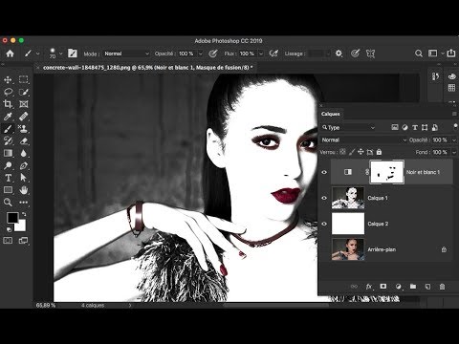
Task: Select the Hand tool
Action: (x=23, y=190)
